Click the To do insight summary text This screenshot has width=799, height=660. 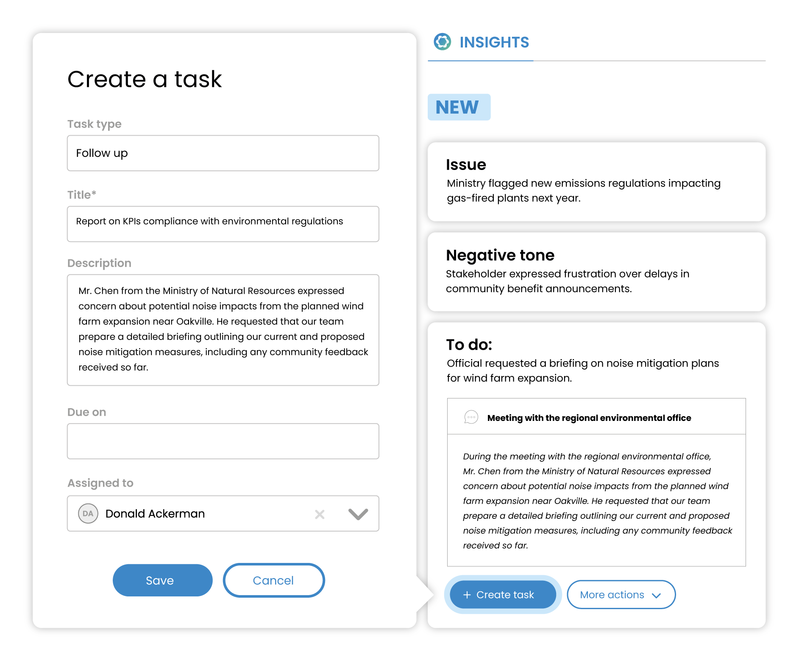(582, 370)
